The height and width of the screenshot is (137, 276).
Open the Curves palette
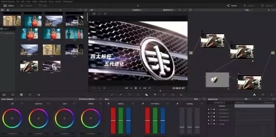tap(112, 95)
